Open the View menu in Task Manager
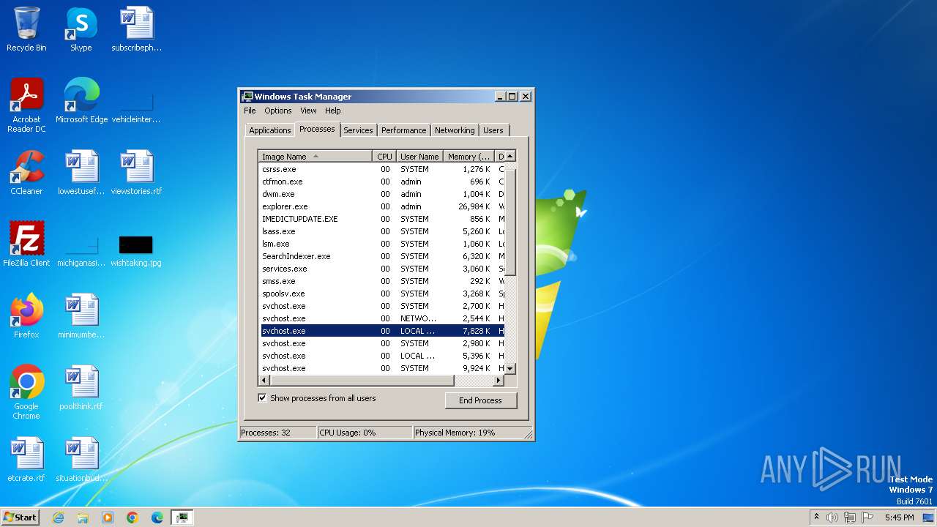 tap(308, 111)
